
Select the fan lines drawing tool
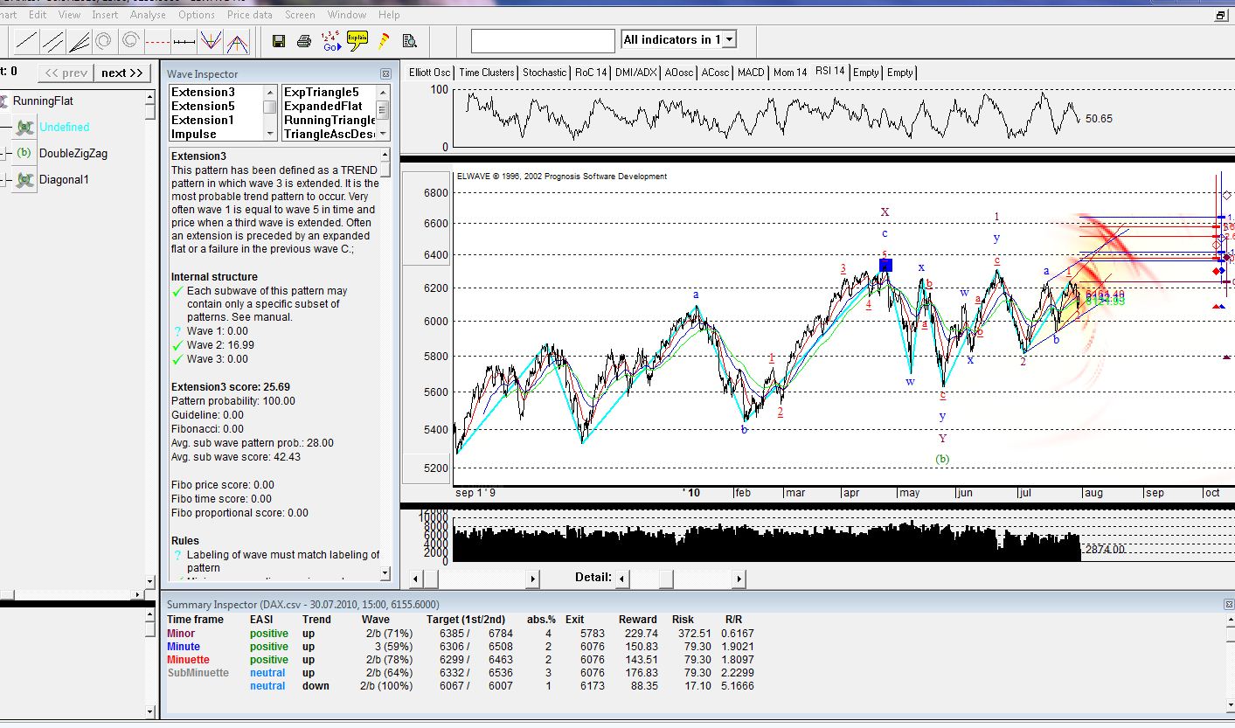click(x=80, y=40)
